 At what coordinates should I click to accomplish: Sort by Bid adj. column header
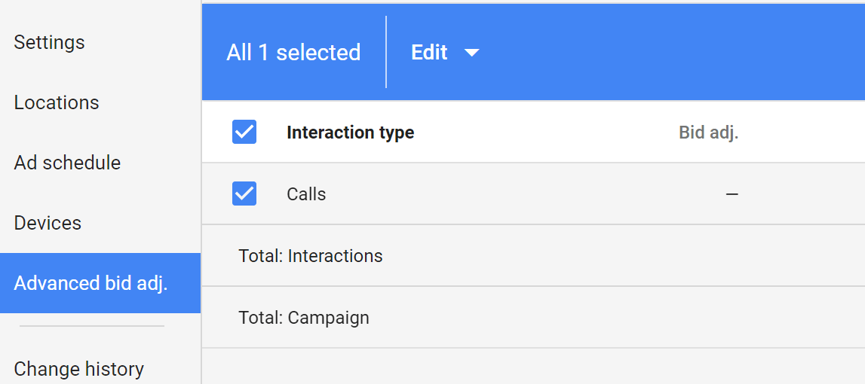point(708,133)
